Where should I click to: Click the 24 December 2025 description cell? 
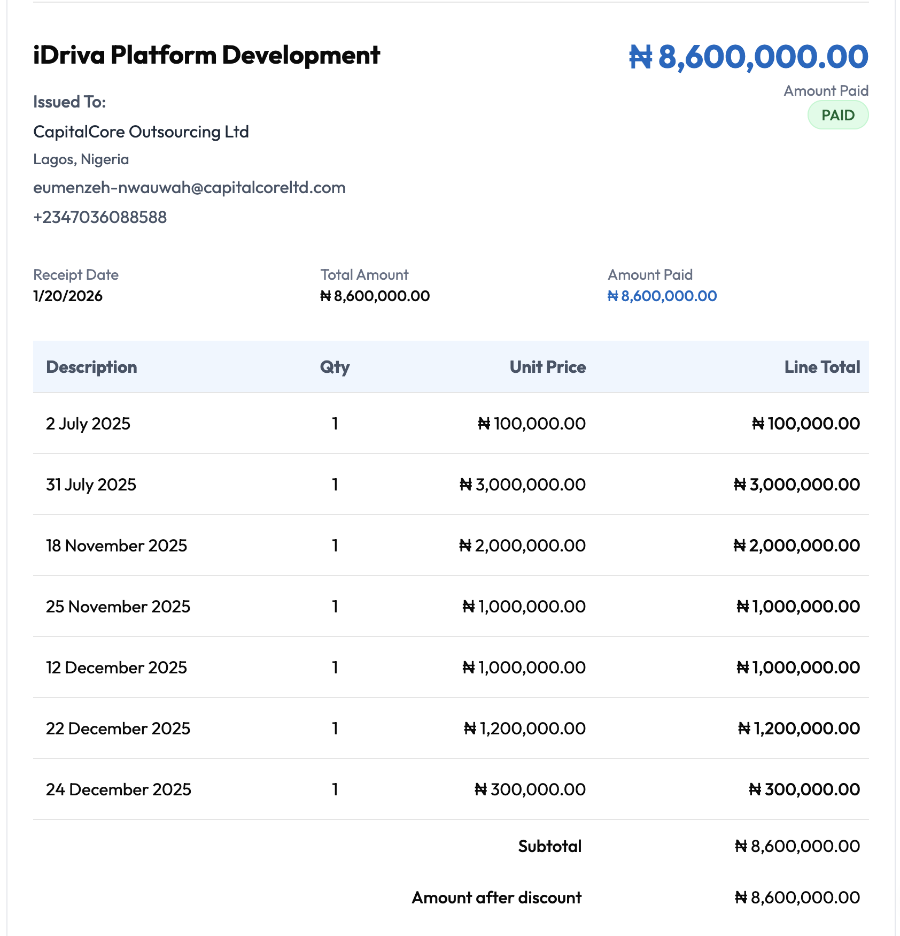pyautogui.click(x=119, y=789)
